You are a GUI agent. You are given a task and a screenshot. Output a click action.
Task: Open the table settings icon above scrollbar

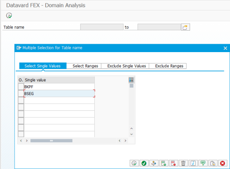131,80
